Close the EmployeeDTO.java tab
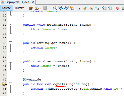This screenshot has width=124, height=96. point(33,2)
